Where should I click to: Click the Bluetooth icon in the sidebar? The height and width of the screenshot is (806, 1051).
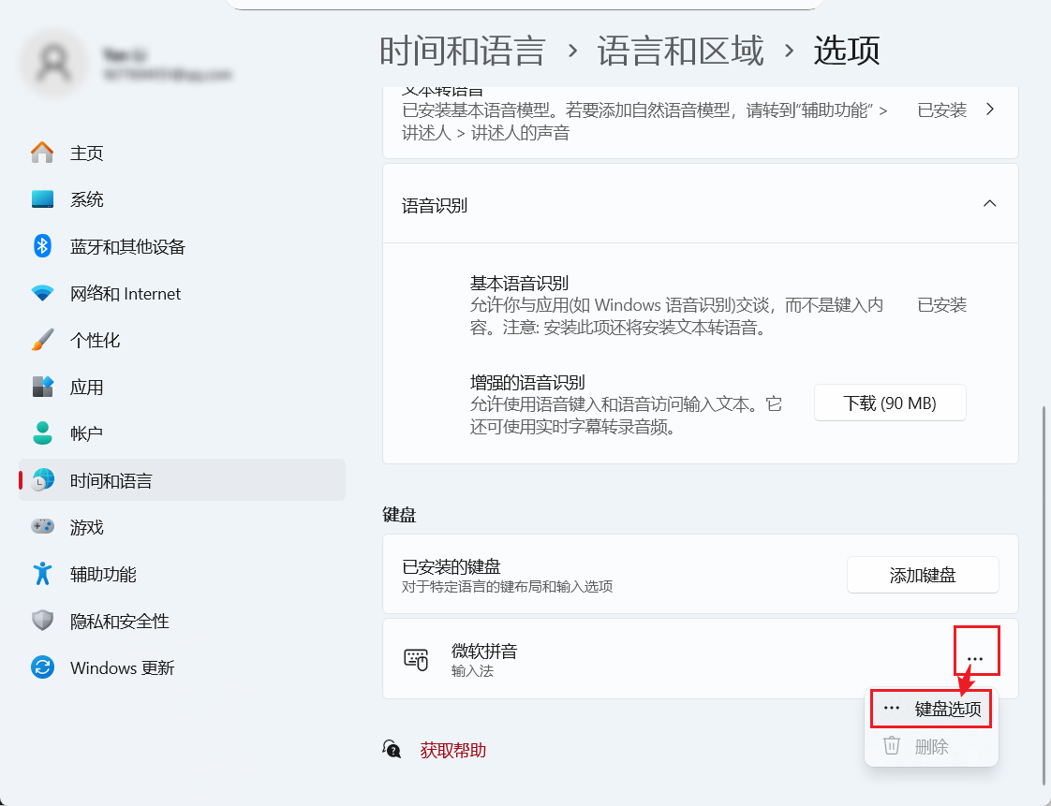click(42, 246)
